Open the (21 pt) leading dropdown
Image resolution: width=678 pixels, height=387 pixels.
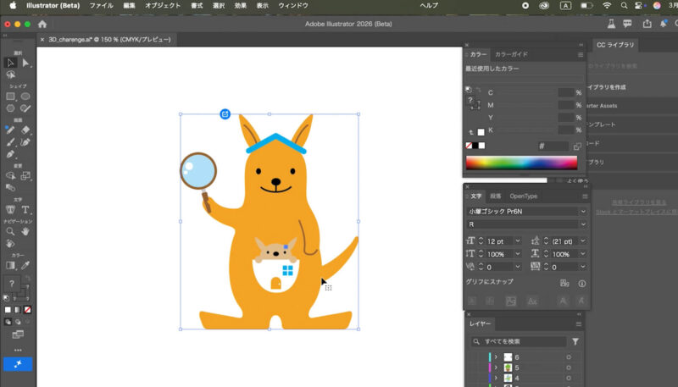tap(583, 241)
